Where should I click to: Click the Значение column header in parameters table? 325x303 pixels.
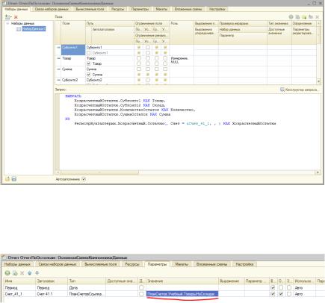point(182,281)
